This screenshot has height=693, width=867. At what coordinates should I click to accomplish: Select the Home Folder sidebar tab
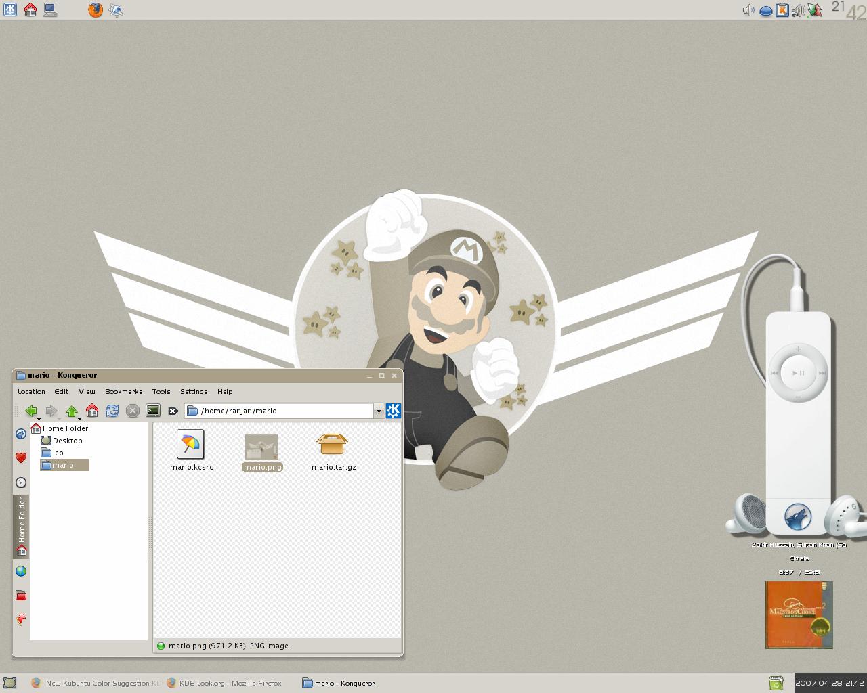tap(21, 526)
